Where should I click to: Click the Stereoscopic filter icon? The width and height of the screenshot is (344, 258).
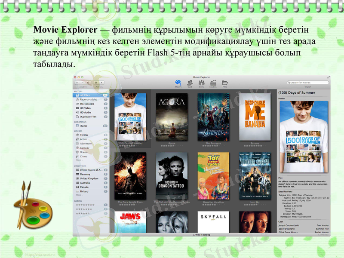[77, 104]
